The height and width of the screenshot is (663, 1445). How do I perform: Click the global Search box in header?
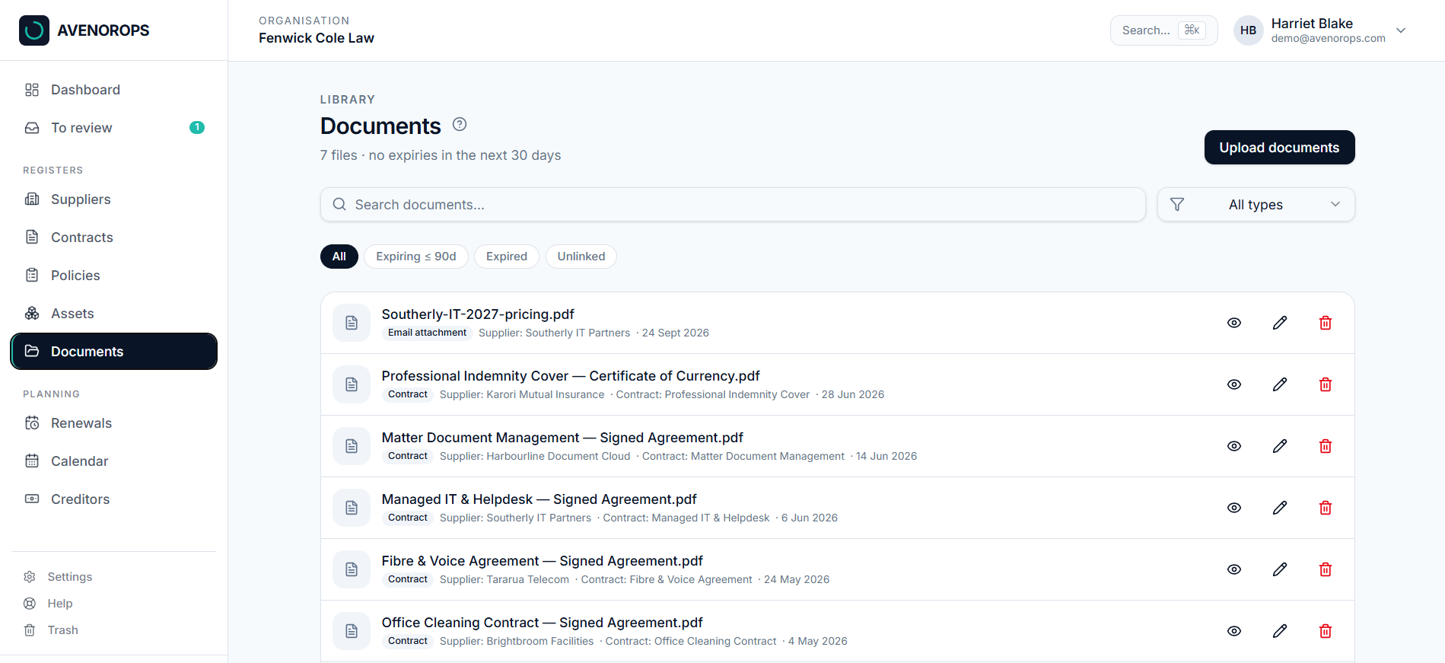coord(1164,30)
